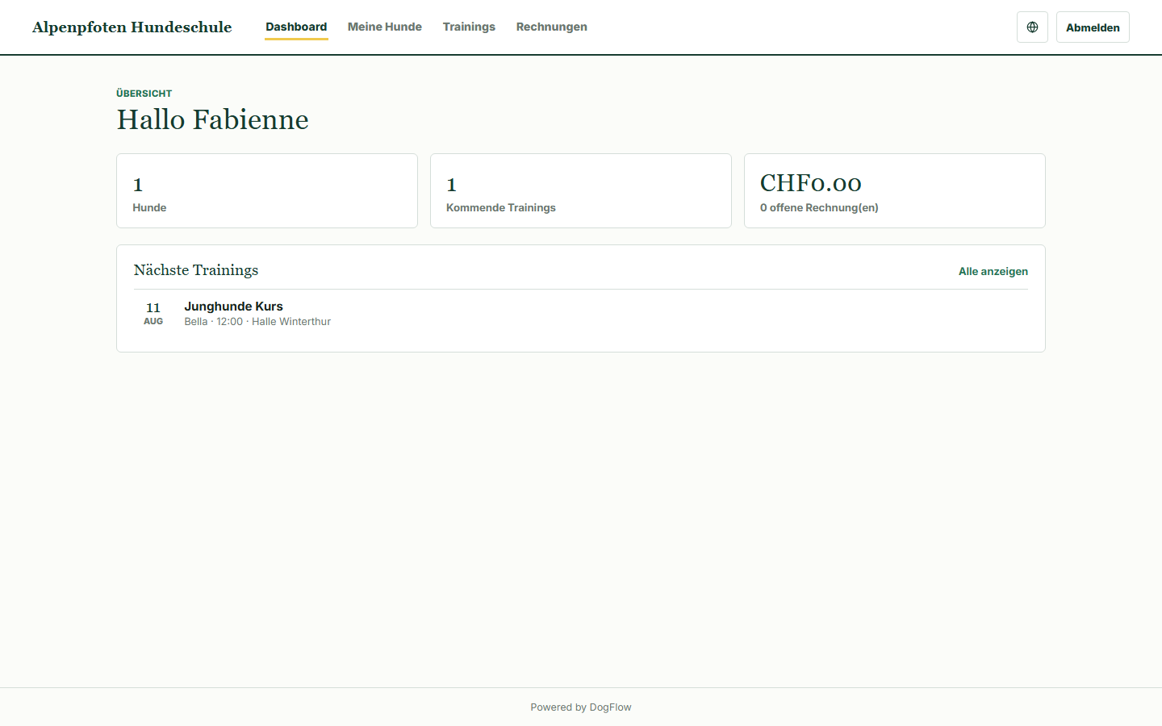The height and width of the screenshot is (726, 1162).
Task: Click the Nächste Trainings heading
Action: [x=196, y=270]
